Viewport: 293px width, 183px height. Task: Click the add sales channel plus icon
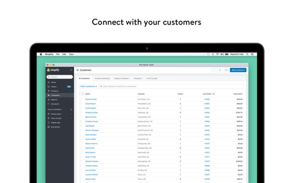(71, 109)
